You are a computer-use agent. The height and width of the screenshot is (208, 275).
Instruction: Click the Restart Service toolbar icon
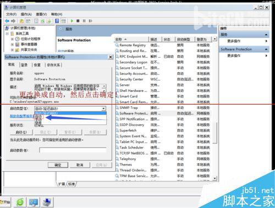point(90,21)
